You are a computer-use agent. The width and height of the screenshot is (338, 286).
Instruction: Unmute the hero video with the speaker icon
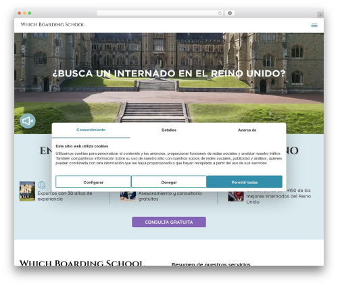[x=28, y=121]
